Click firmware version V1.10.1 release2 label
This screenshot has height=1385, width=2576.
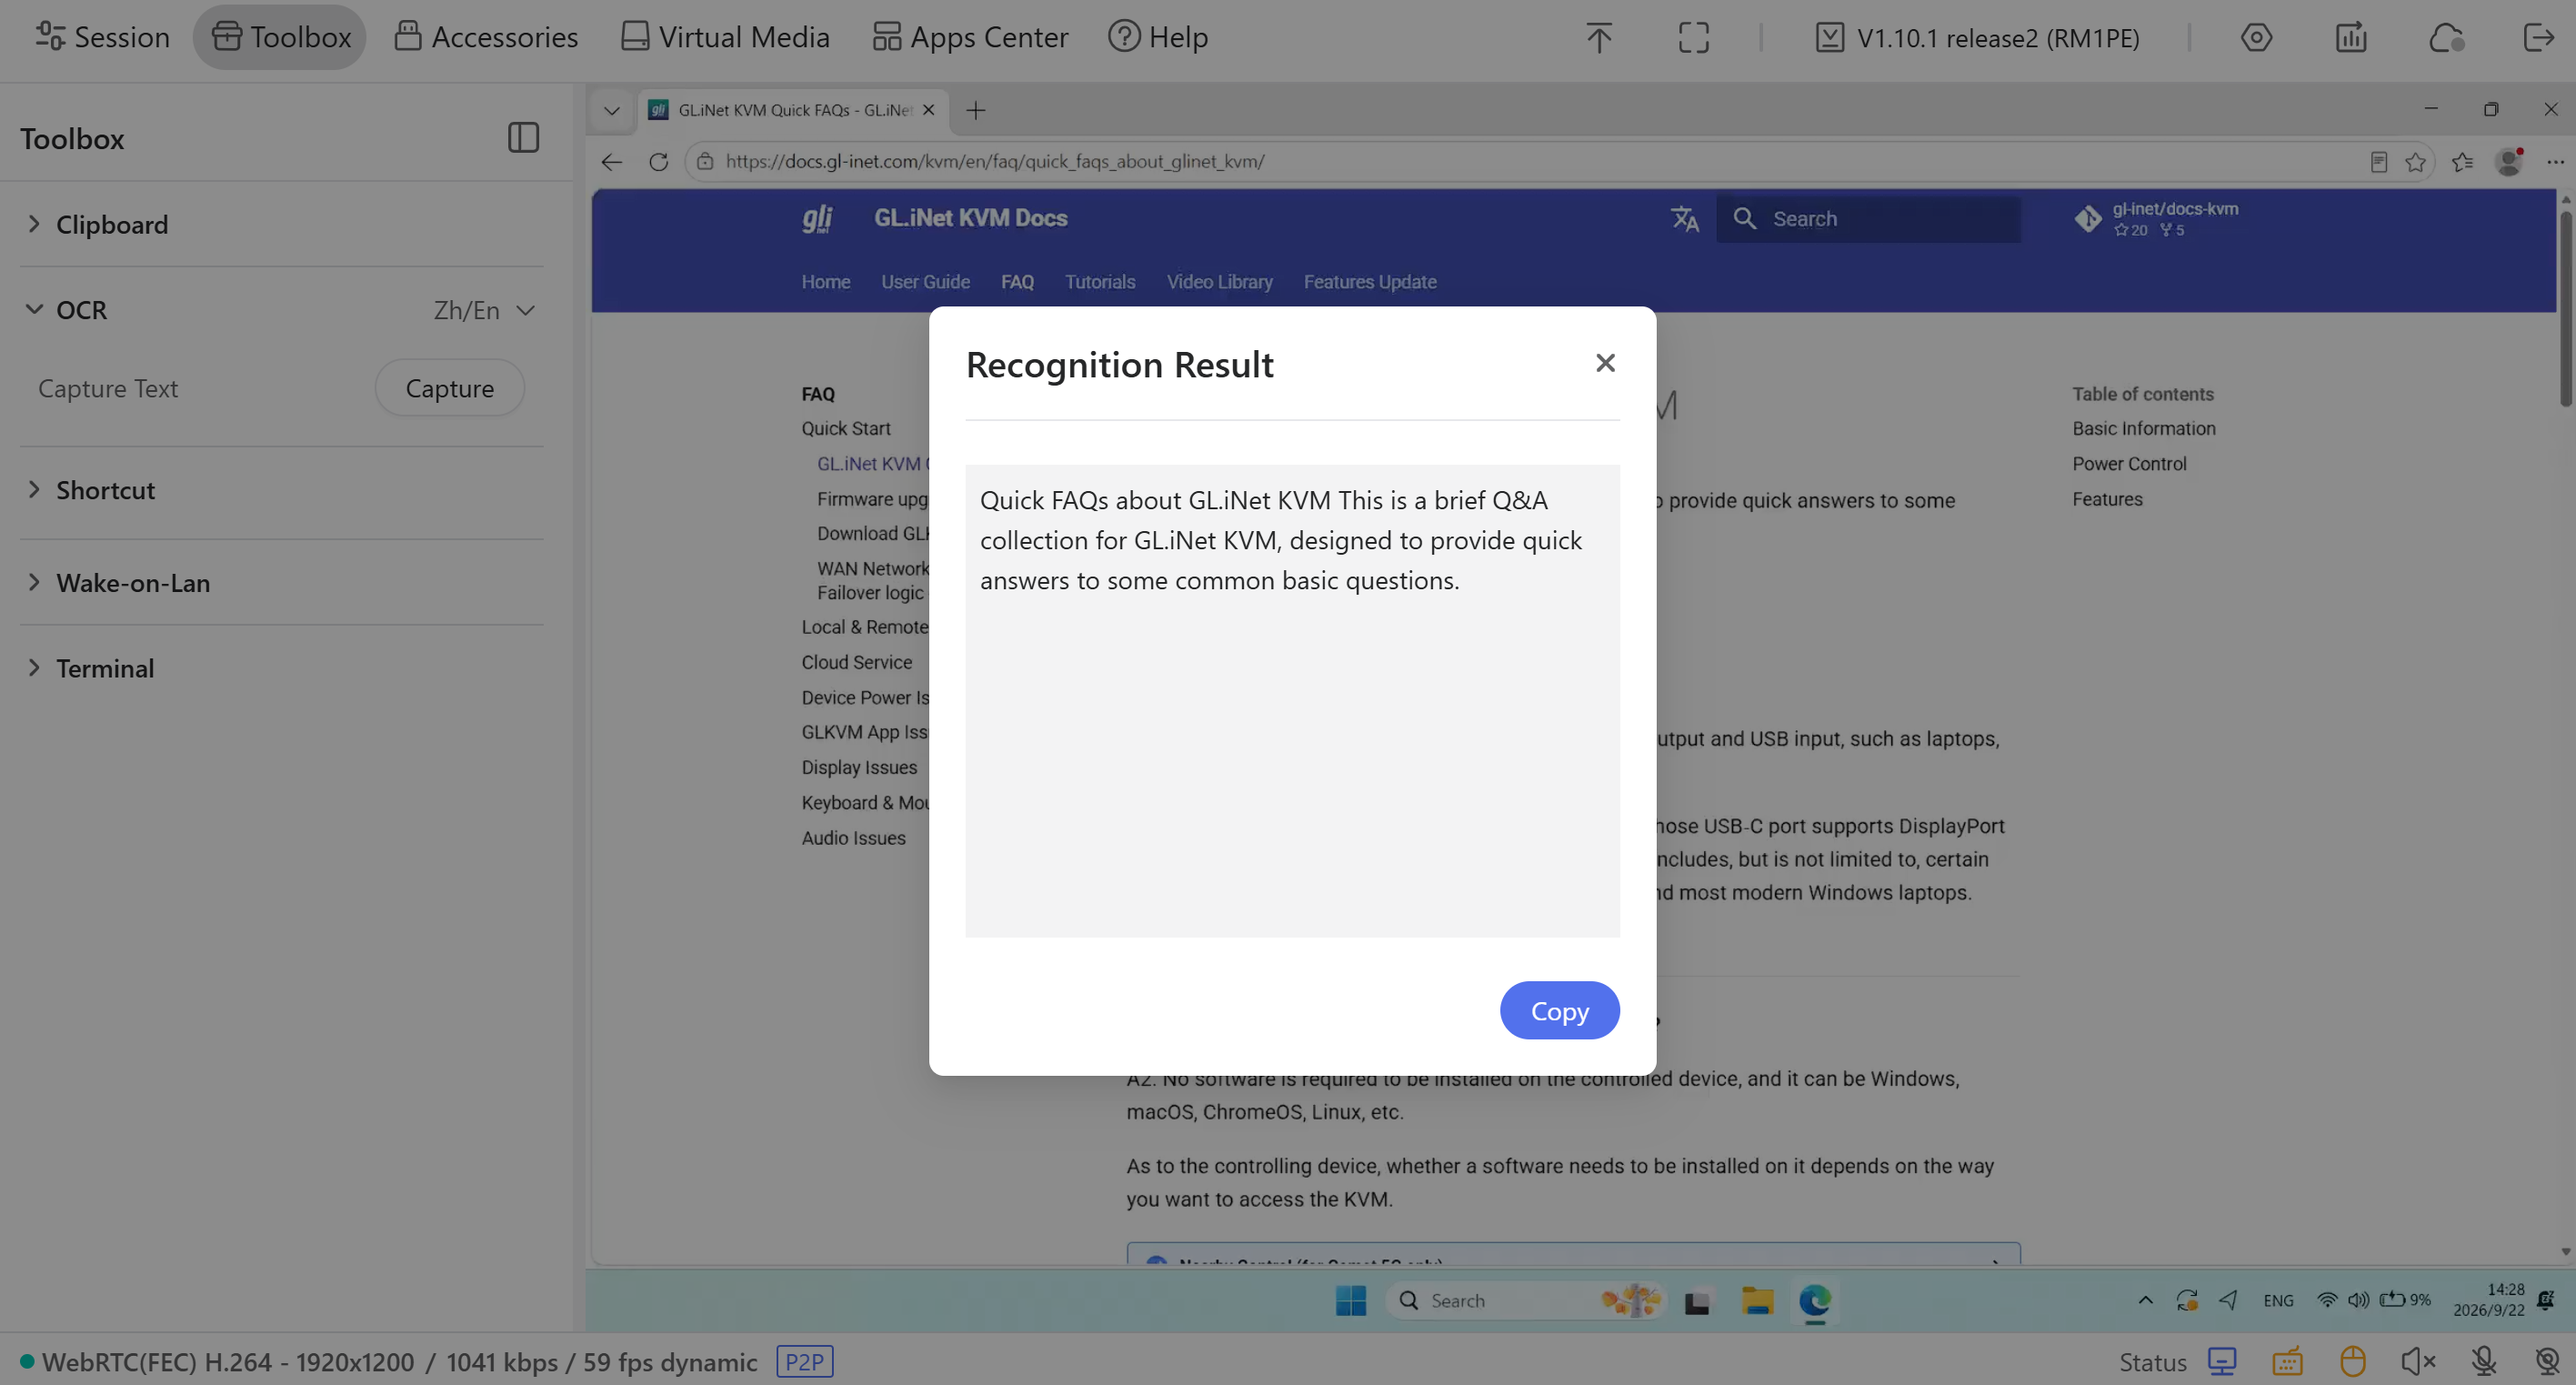click(1977, 37)
